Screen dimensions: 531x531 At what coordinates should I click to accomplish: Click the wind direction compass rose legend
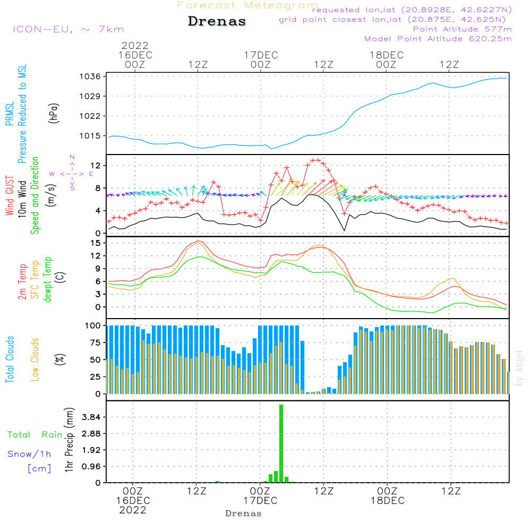click(x=72, y=174)
